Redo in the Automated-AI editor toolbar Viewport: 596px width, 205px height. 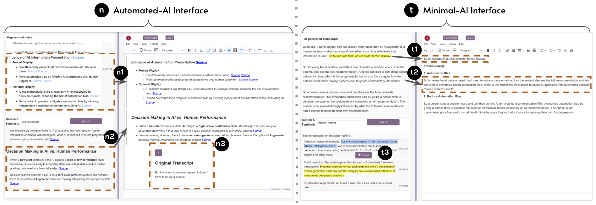[134, 50]
